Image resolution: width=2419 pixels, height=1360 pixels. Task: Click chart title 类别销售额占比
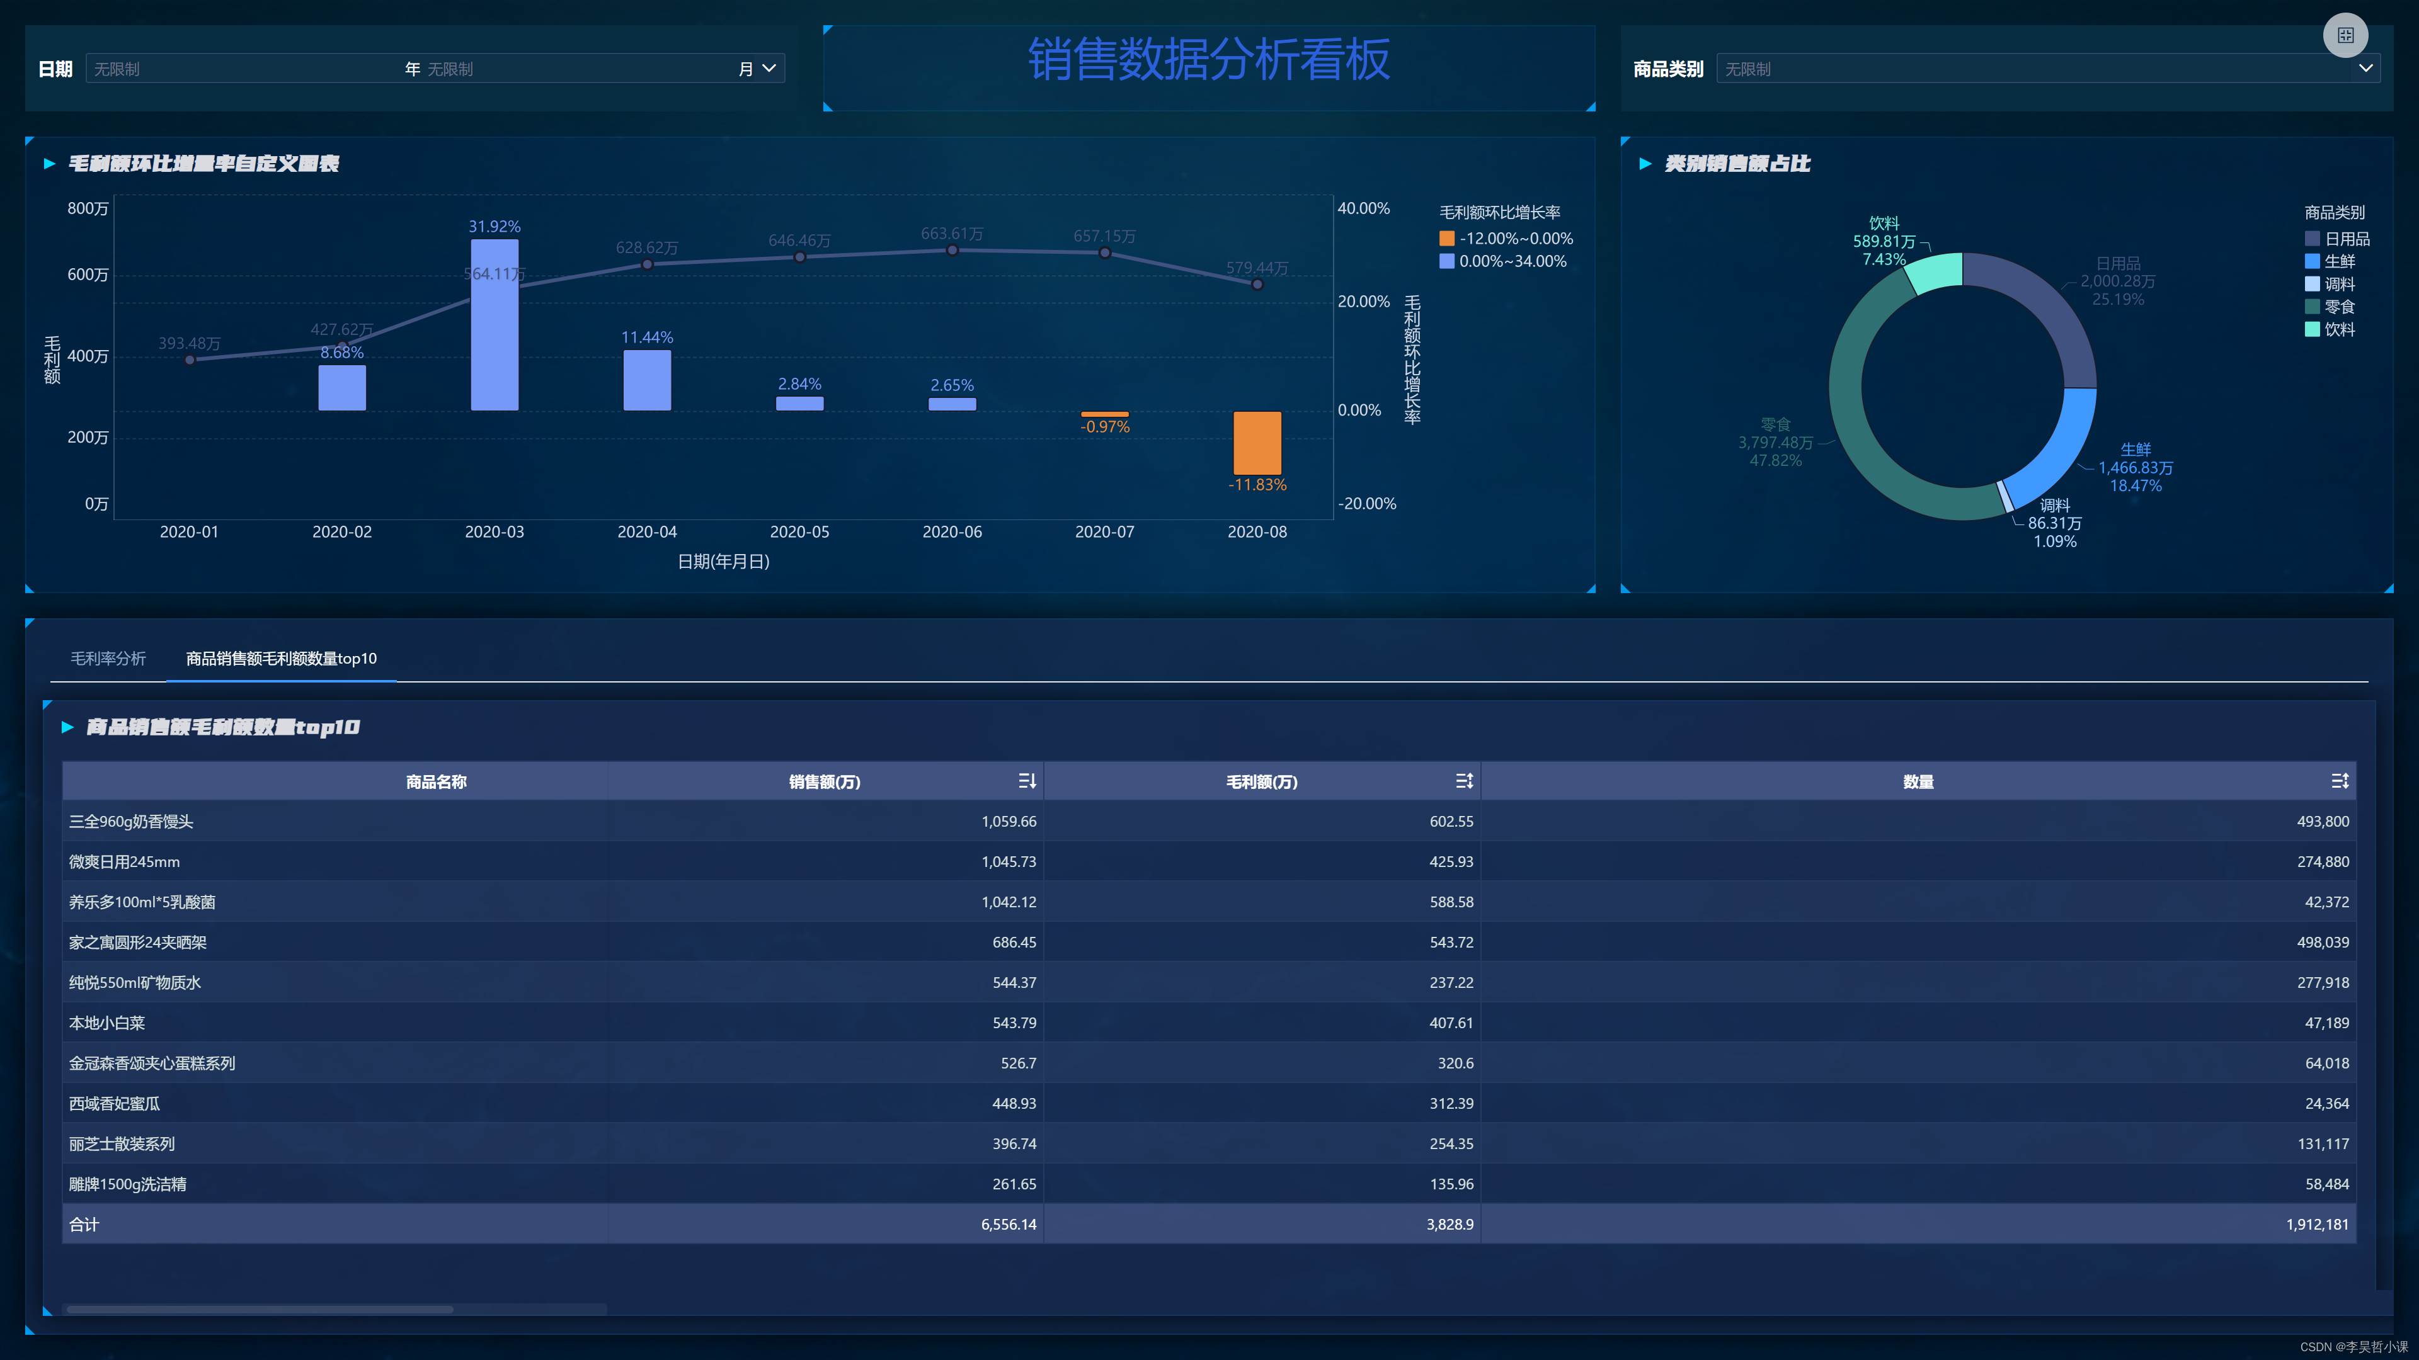[x=1737, y=163]
